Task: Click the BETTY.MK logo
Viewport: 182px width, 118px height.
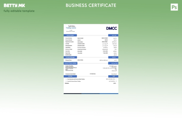Action: (14, 5)
